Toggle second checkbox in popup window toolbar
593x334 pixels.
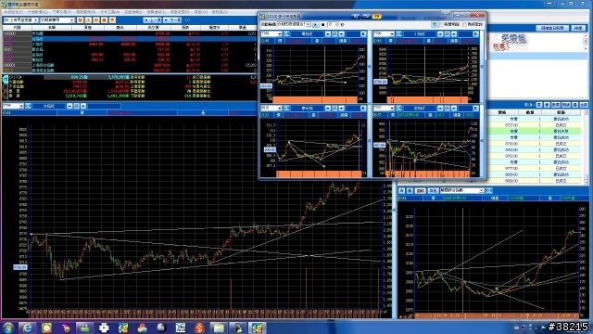coord(464,24)
